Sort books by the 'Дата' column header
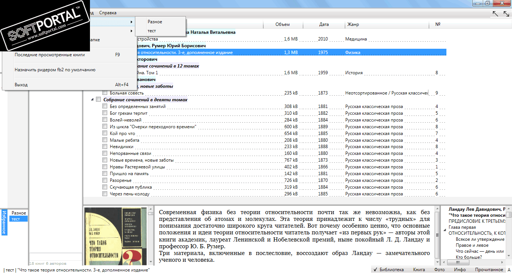The image size is (512, 273). coord(324,24)
